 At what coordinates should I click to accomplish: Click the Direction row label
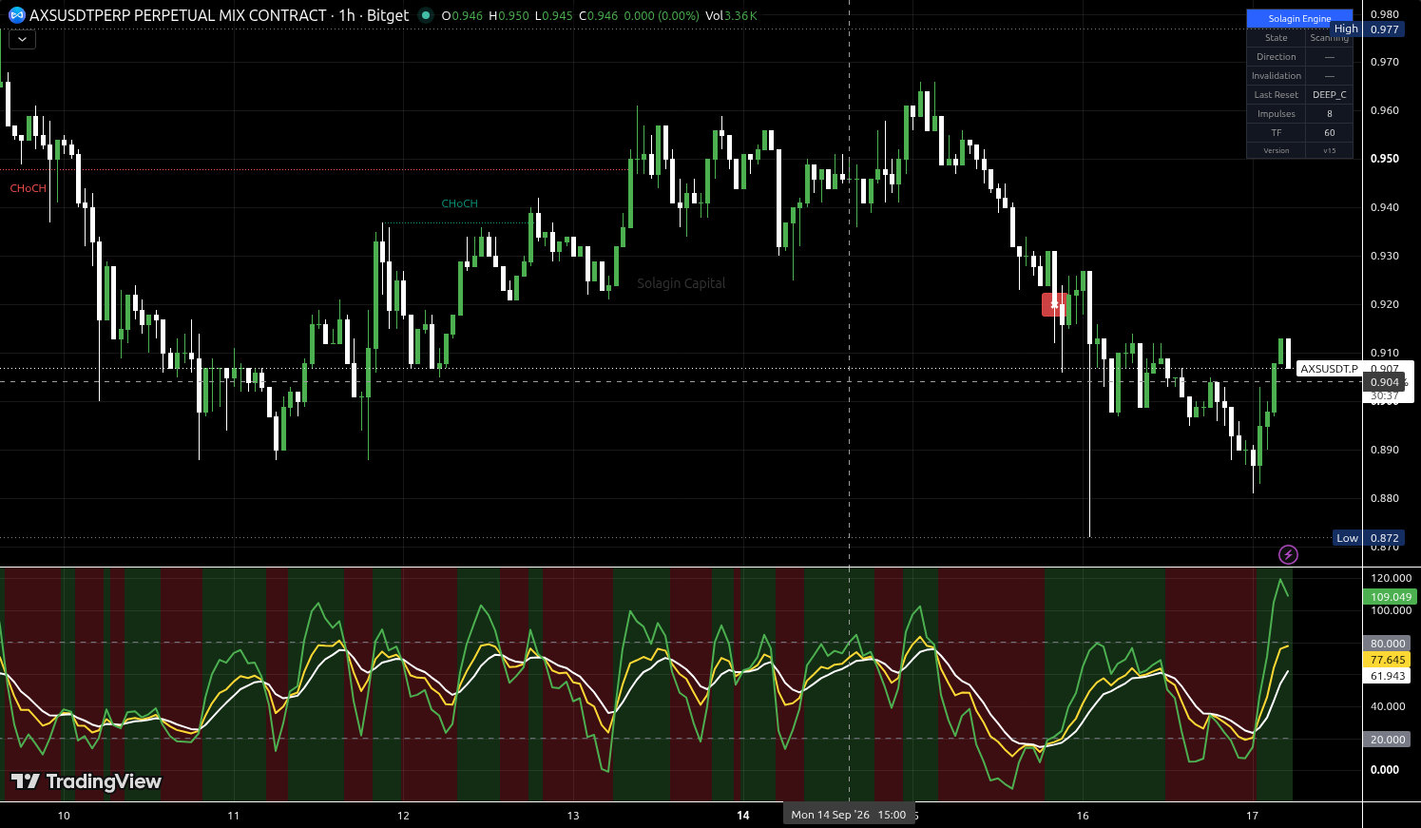click(1276, 57)
